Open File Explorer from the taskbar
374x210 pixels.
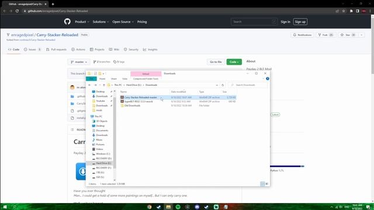click(x=168, y=206)
